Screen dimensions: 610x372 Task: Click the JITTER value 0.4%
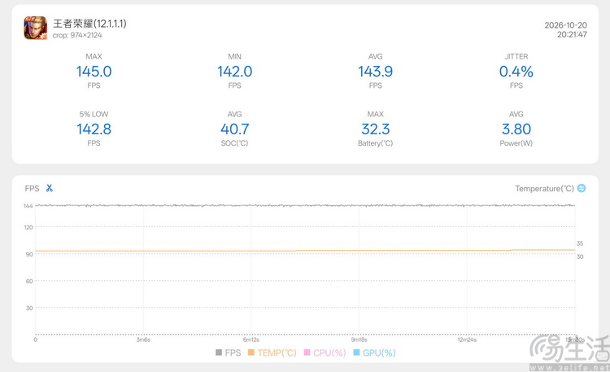[x=516, y=72]
